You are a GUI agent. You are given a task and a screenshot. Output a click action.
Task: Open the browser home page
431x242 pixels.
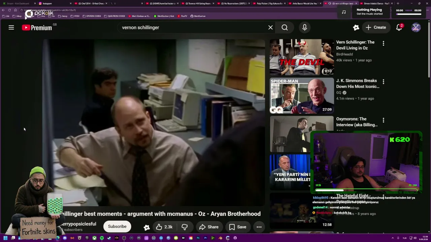pos(15,10)
